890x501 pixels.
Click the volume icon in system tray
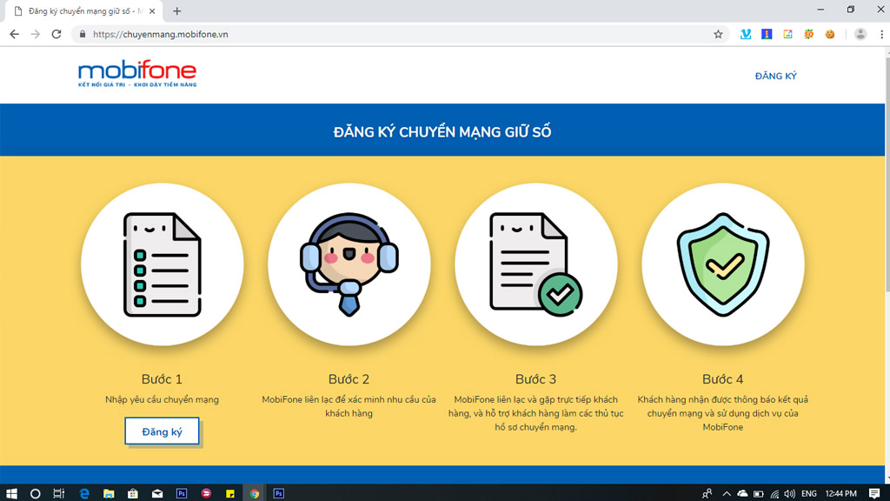tap(789, 494)
